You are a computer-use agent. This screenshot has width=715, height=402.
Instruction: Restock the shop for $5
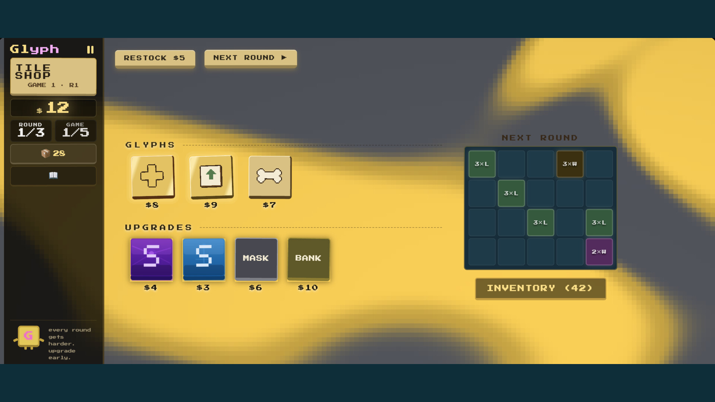tap(155, 58)
